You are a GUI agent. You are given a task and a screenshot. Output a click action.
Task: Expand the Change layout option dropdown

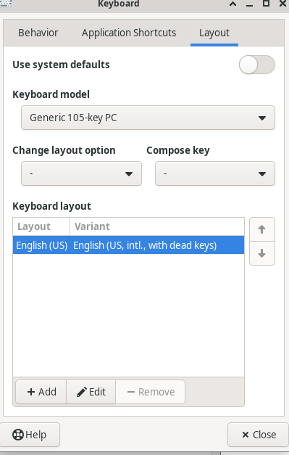[81, 173]
